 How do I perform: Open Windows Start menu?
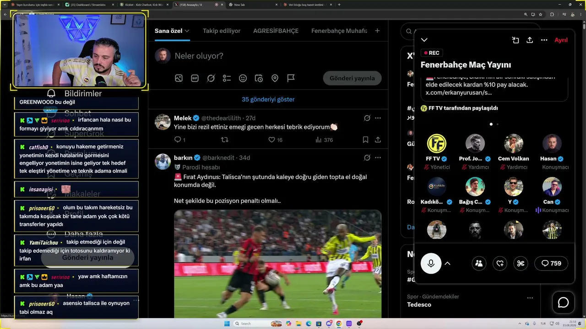pyautogui.click(x=226, y=324)
